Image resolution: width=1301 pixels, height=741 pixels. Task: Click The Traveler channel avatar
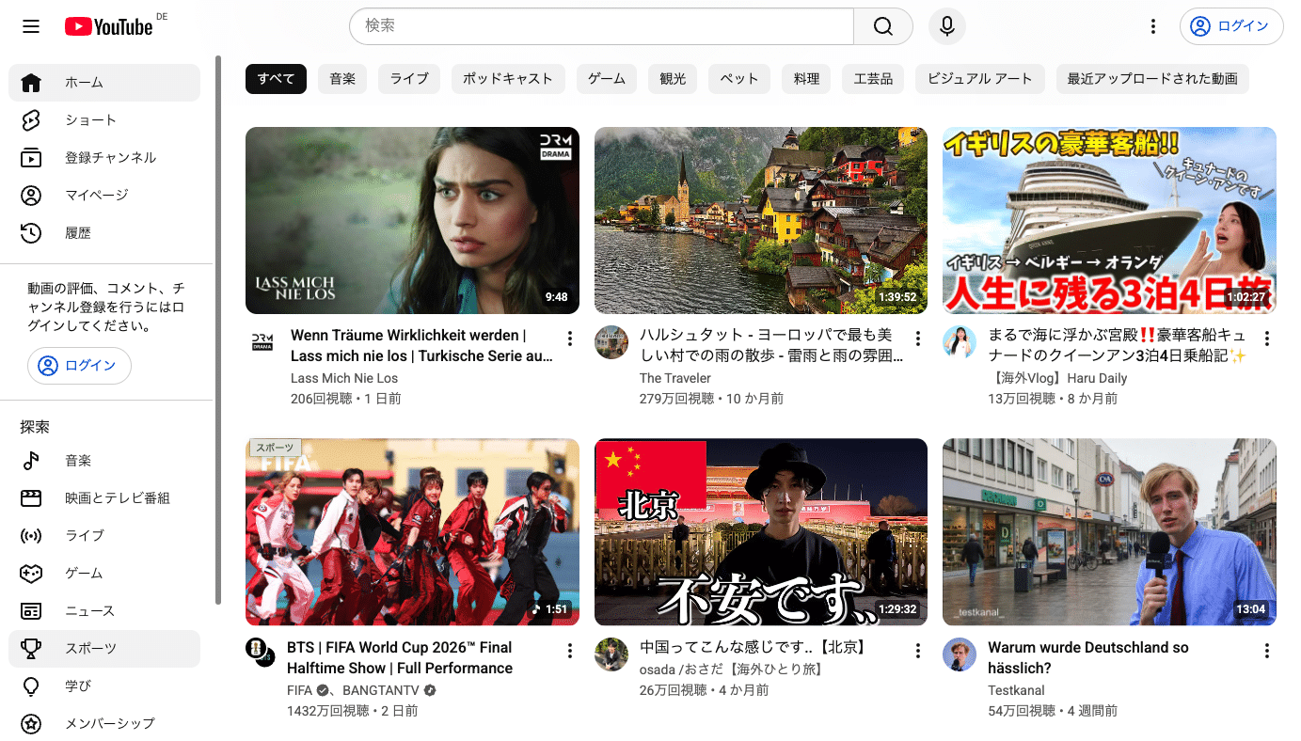[611, 342]
